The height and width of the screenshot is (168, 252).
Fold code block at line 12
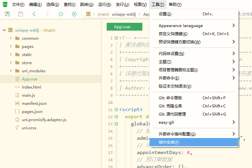click(117, 117)
